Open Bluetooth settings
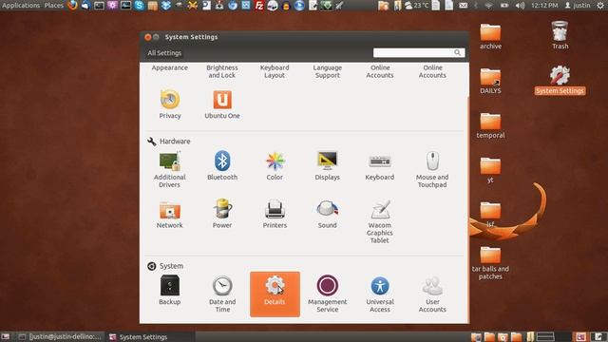 (x=222, y=165)
